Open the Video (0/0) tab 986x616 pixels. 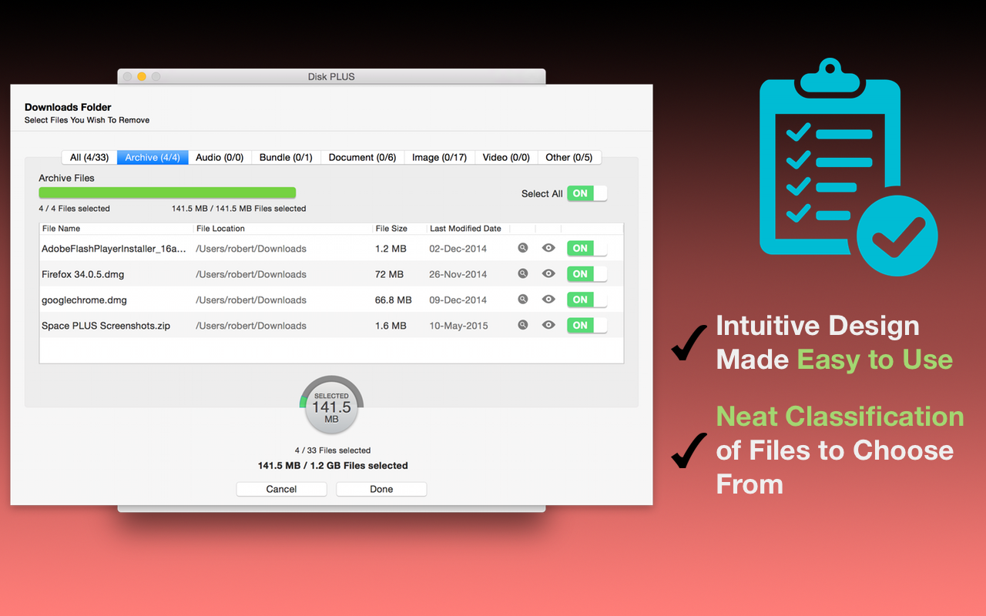pos(506,157)
